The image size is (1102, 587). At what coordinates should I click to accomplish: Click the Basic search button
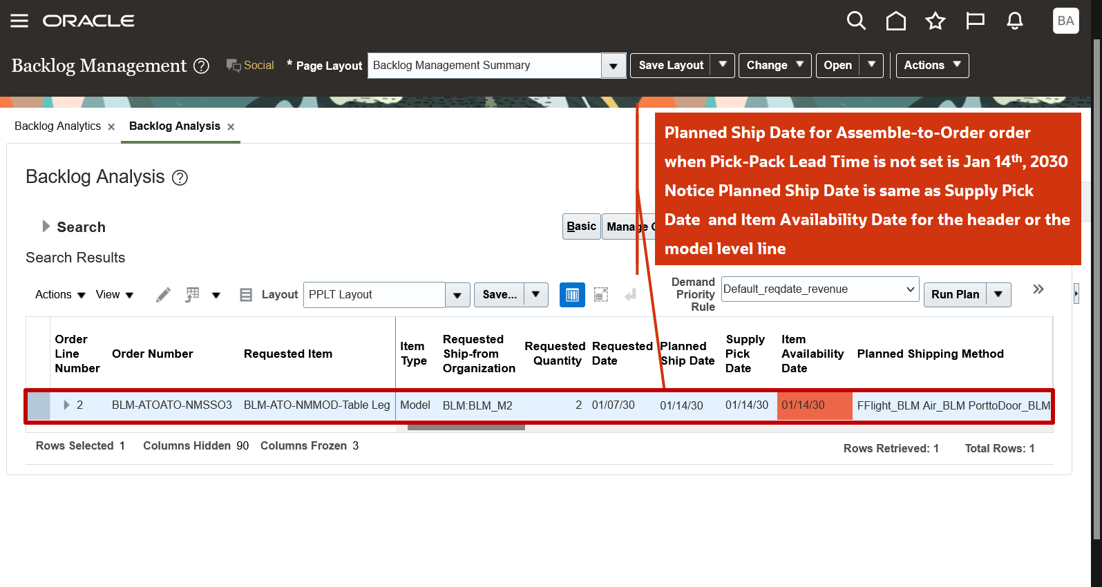581,226
